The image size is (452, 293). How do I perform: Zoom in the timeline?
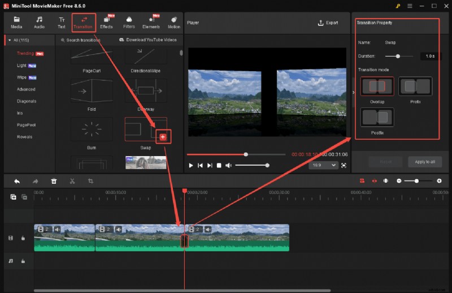click(439, 181)
